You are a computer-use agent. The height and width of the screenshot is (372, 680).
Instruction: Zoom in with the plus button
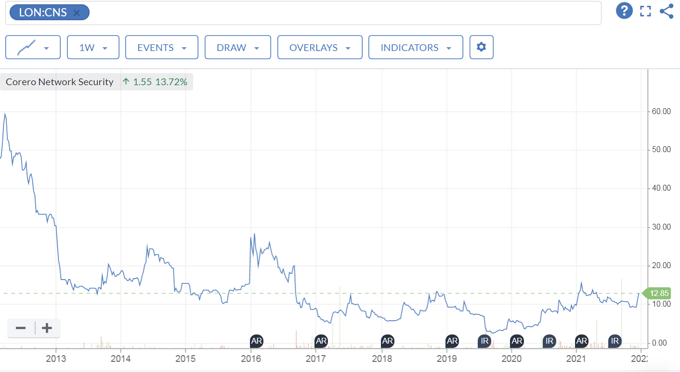(47, 328)
